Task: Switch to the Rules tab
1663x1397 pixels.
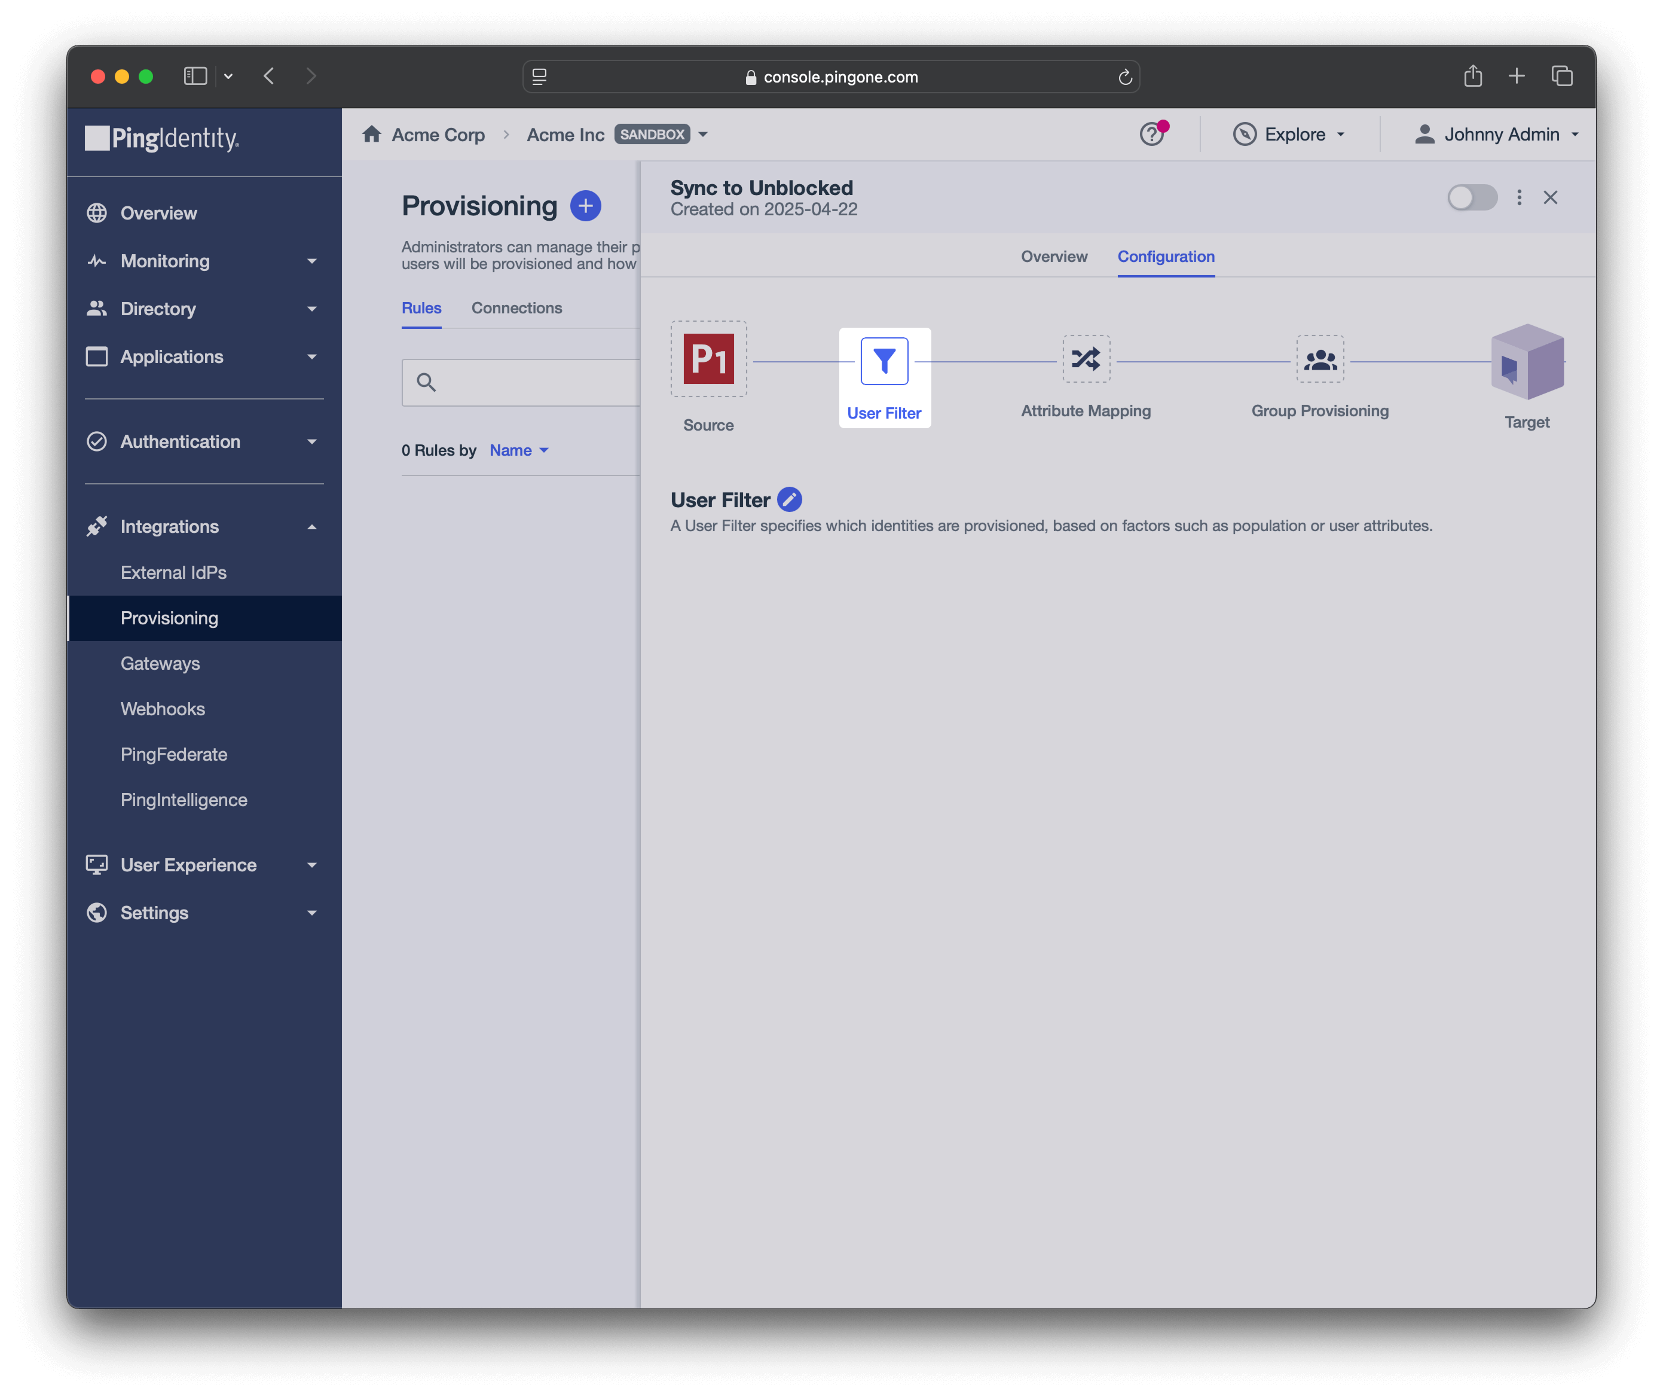Action: click(421, 308)
